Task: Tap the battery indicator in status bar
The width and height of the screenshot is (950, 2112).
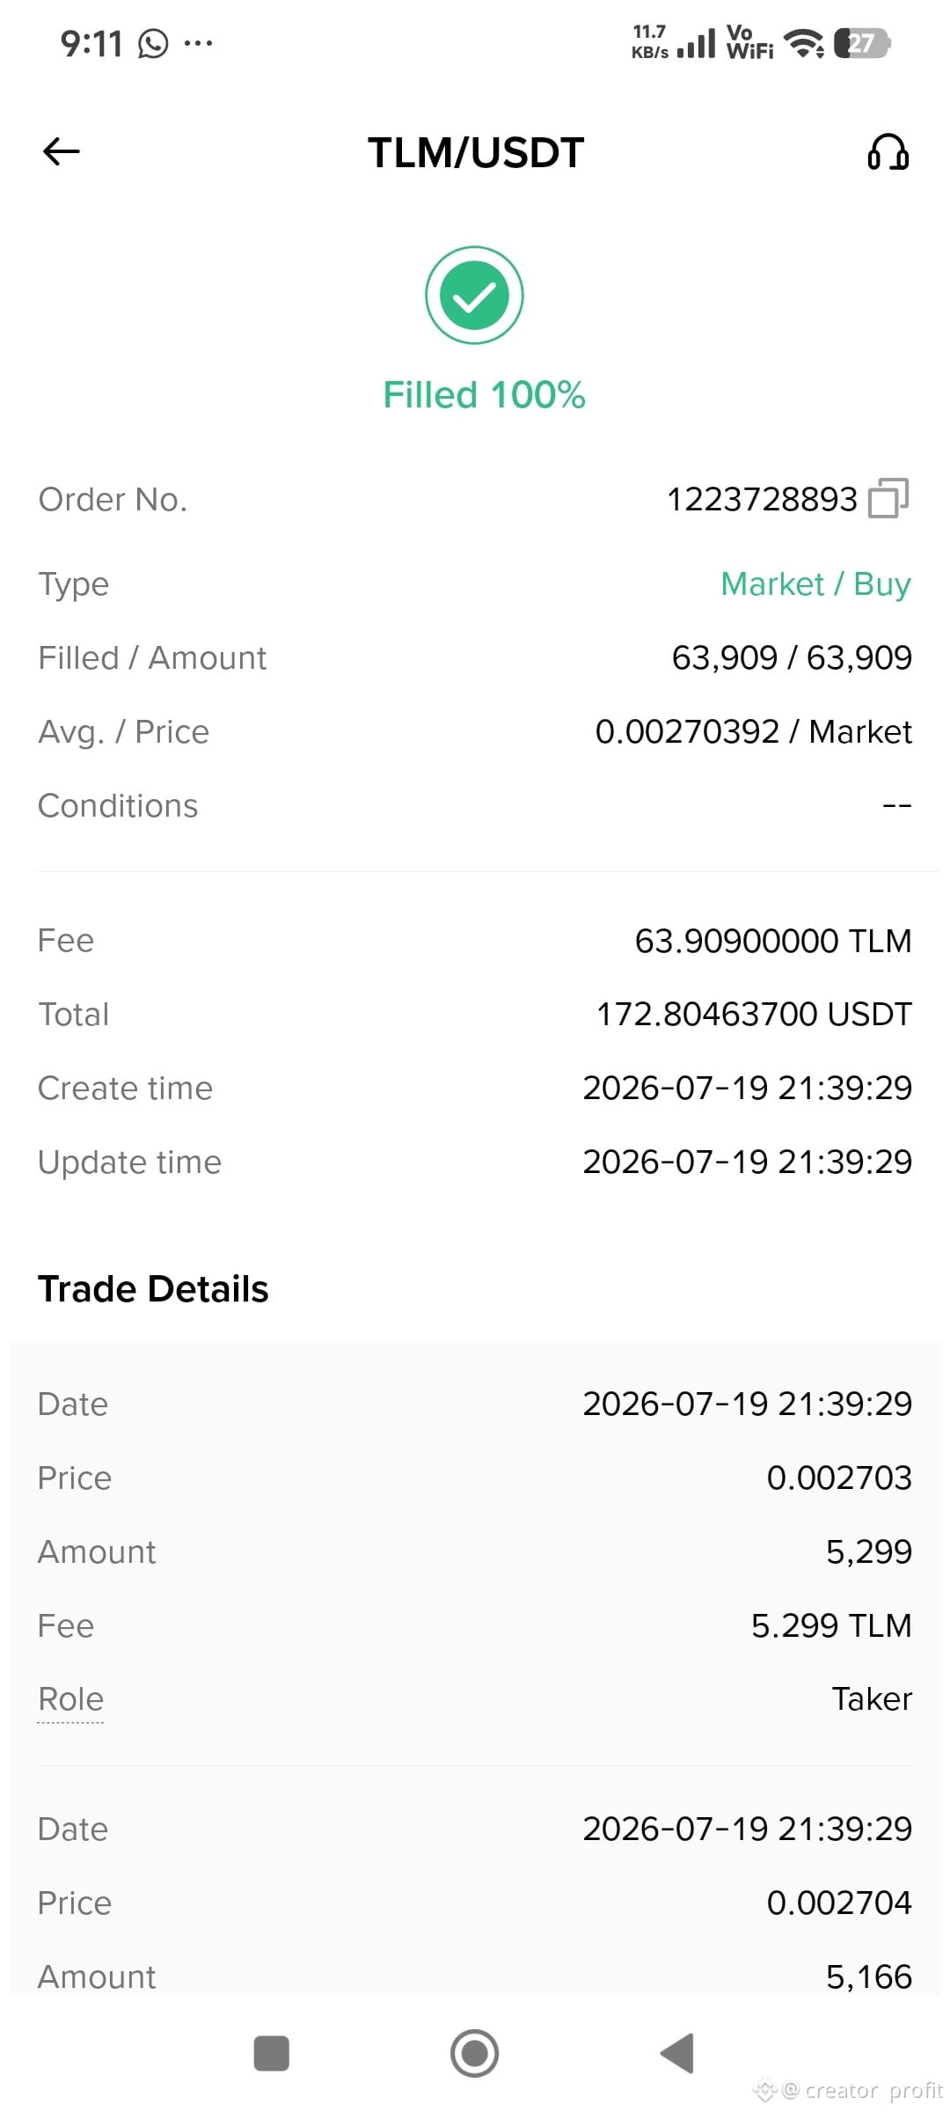Action: [862, 43]
